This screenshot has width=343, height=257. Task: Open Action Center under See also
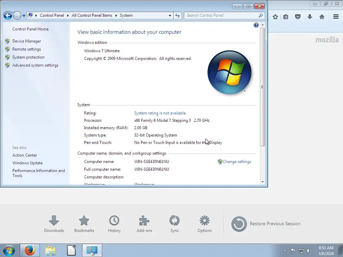coord(24,155)
